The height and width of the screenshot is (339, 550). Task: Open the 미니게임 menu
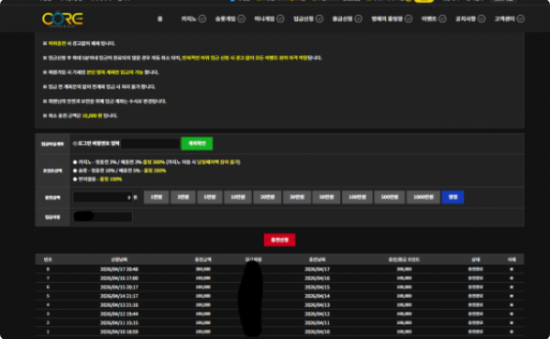click(x=265, y=19)
